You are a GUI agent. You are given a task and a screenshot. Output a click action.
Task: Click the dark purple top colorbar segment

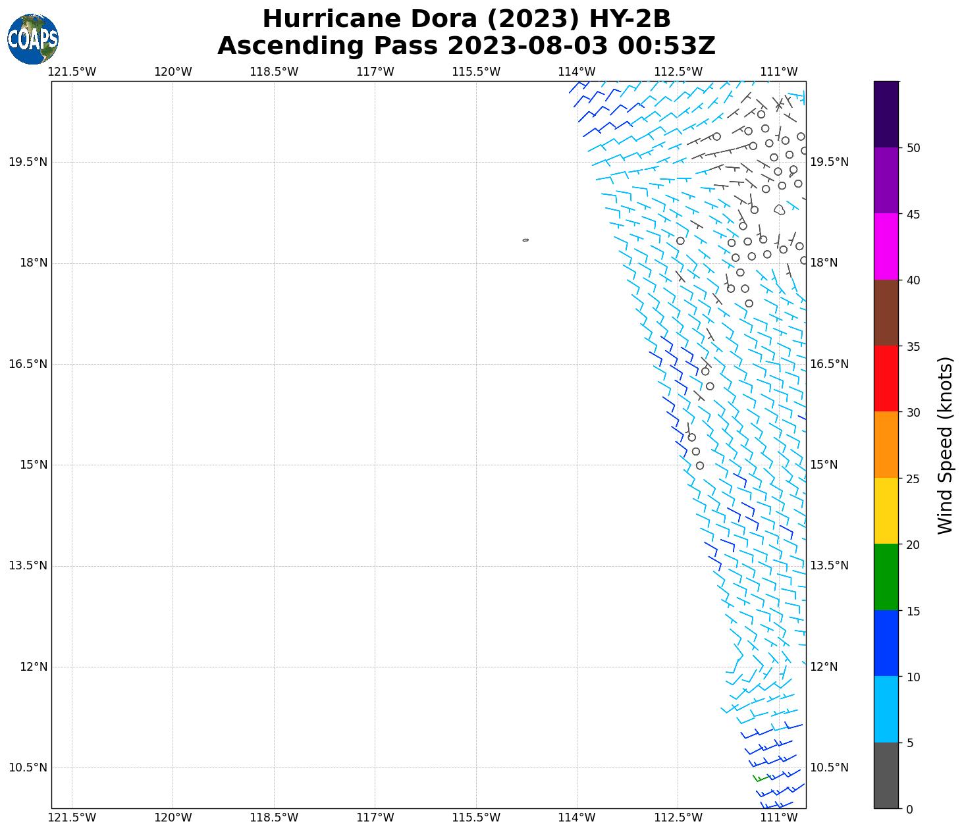(x=886, y=114)
